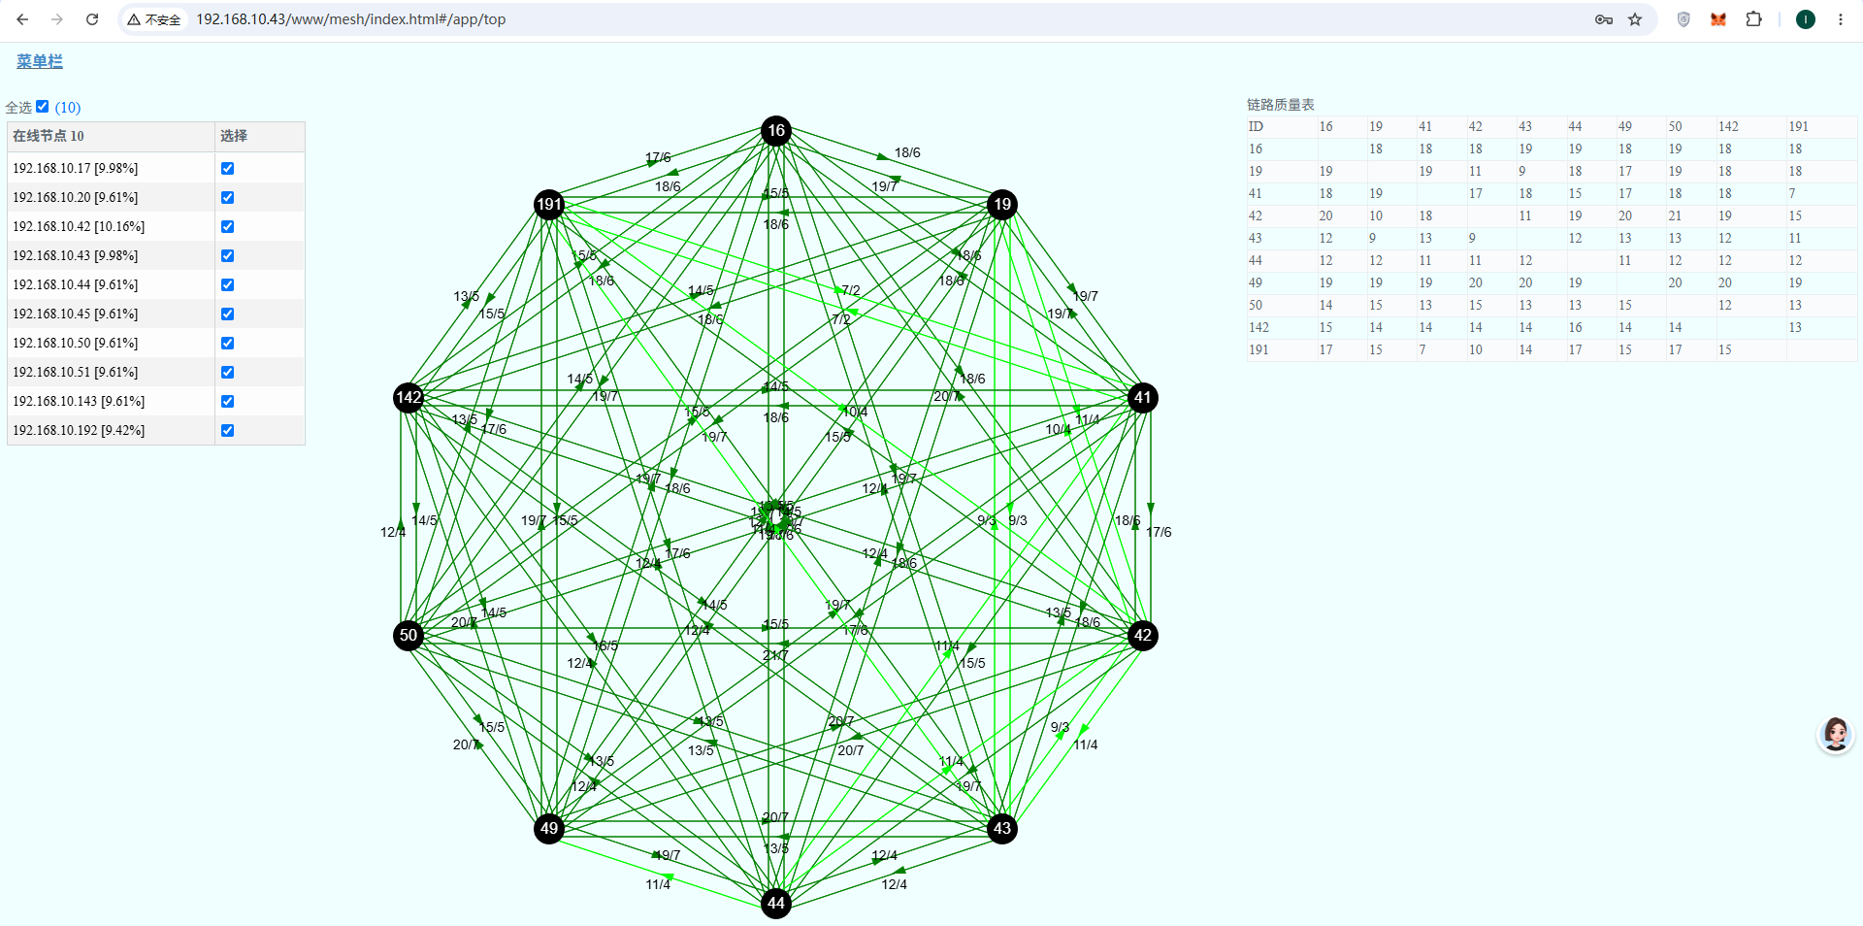Open the saved passwords key icon

tap(1604, 19)
